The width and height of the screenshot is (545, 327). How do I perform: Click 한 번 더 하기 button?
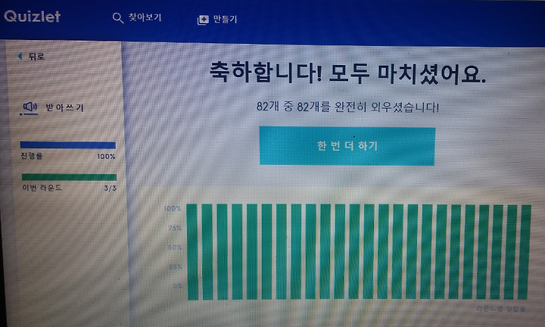click(x=347, y=145)
